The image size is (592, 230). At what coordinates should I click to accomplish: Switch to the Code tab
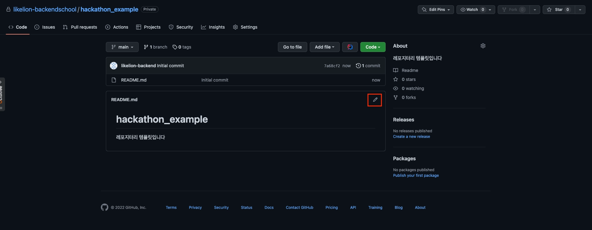click(x=18, y=27)
